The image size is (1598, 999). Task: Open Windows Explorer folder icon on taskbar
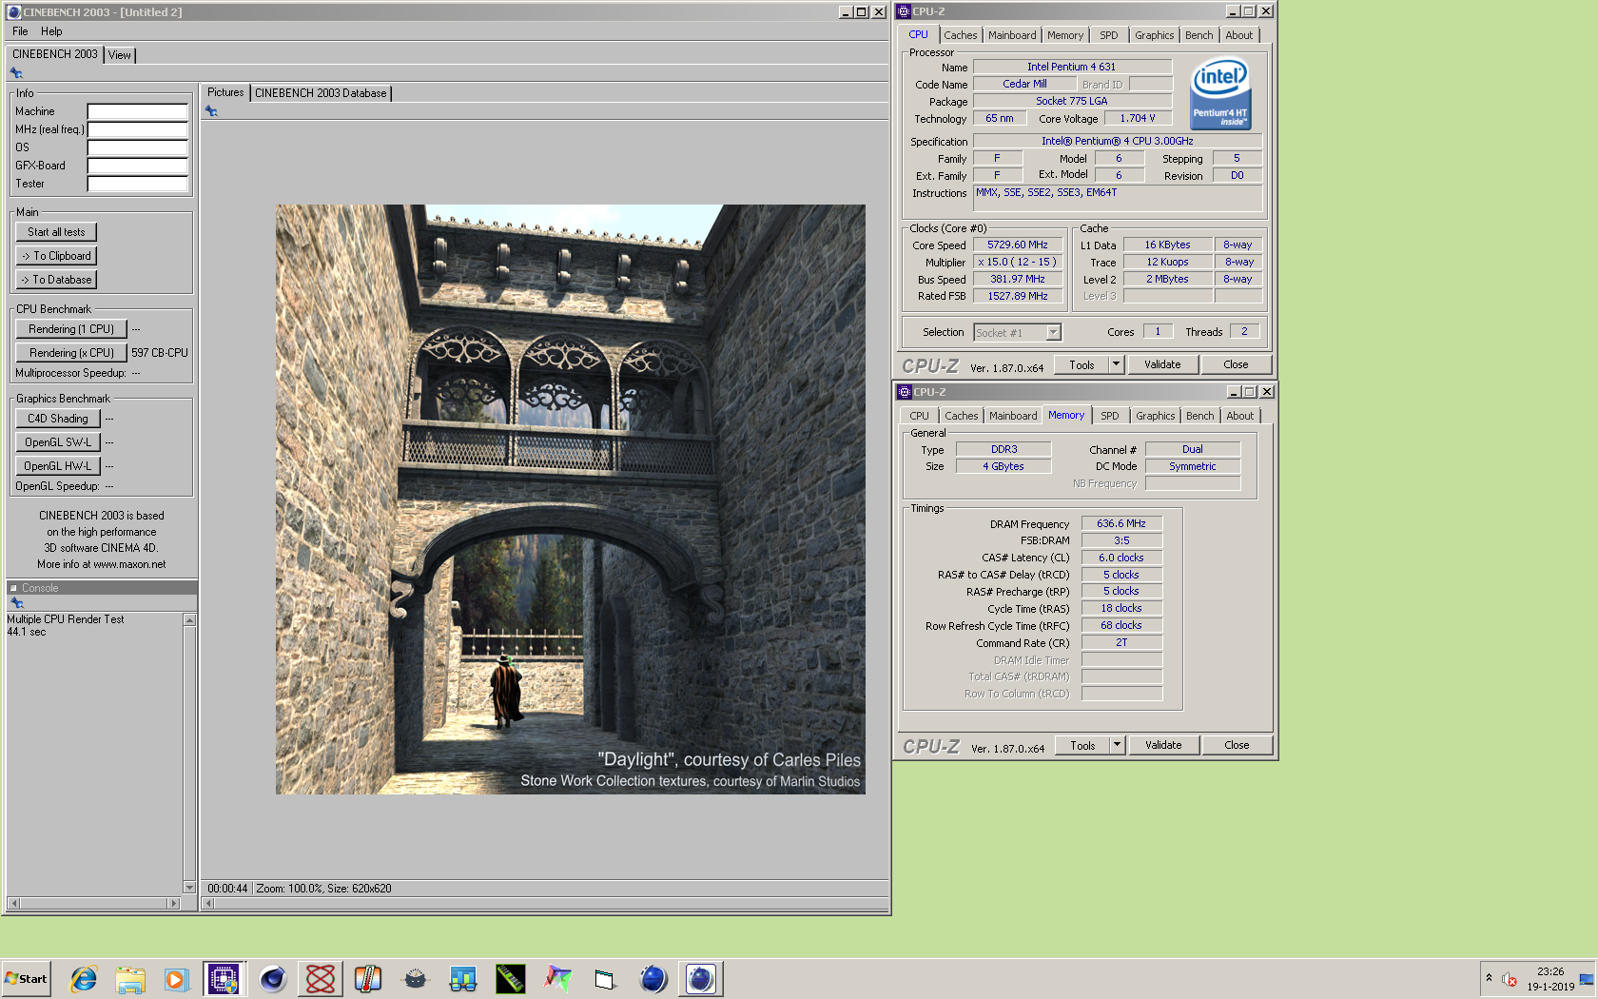point(130,978)
